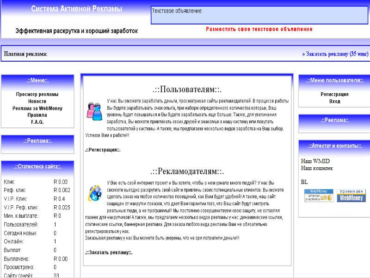Click the '.::Статистика сайта::.' panel header
370x278 pixels.
(x=37, y=166)
